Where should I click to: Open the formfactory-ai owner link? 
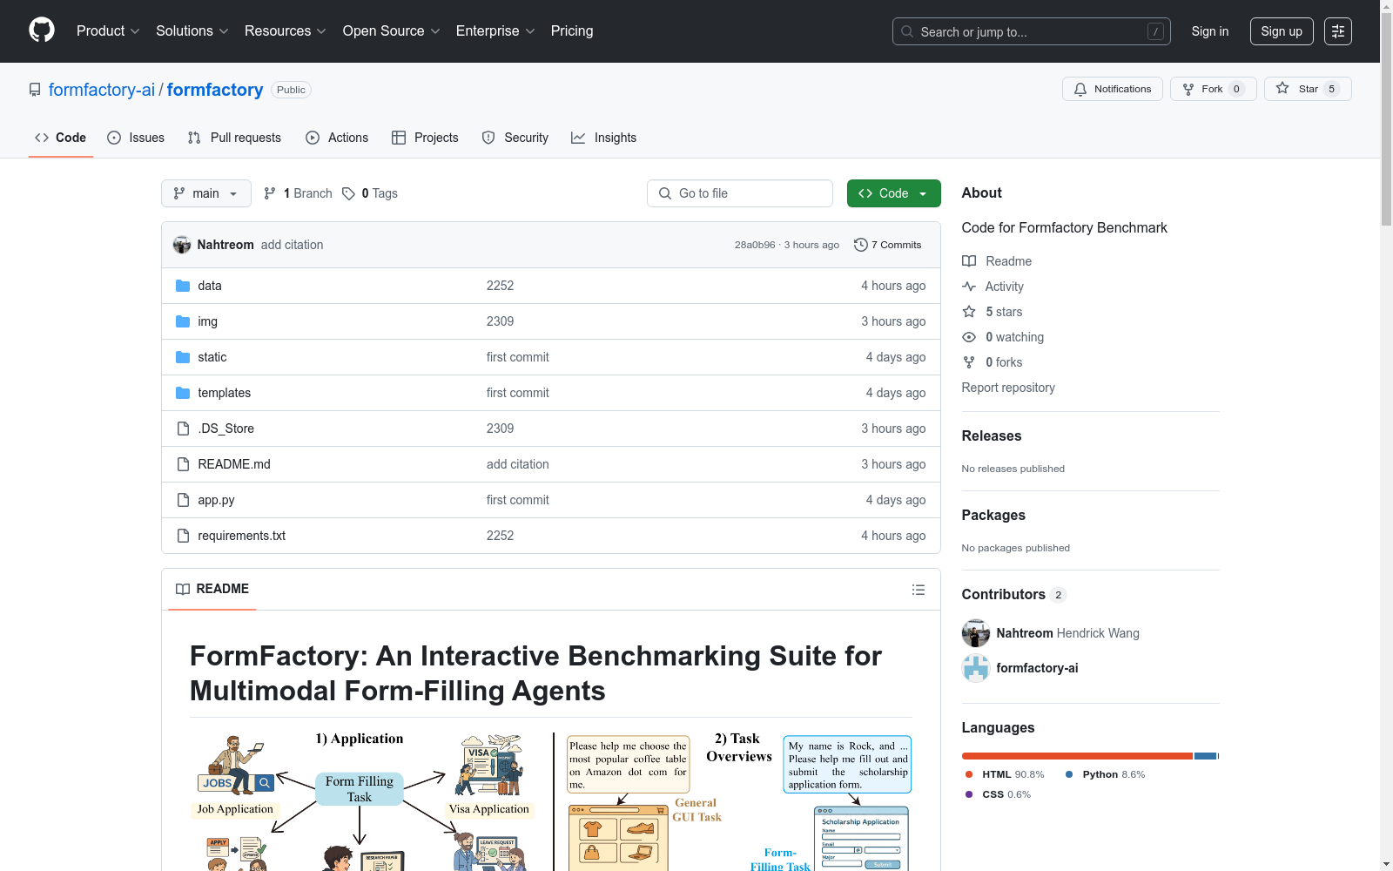pyautogui.click(x=102, y=90)
